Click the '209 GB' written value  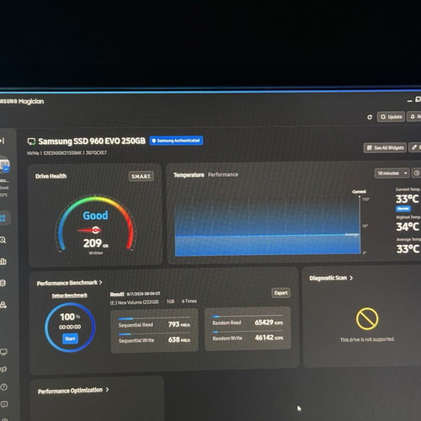[x=96, y=243]
